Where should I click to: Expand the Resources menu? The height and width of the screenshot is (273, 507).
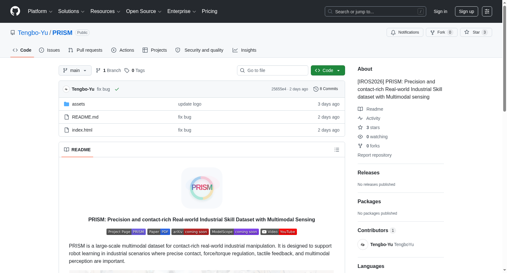[105, 11]
